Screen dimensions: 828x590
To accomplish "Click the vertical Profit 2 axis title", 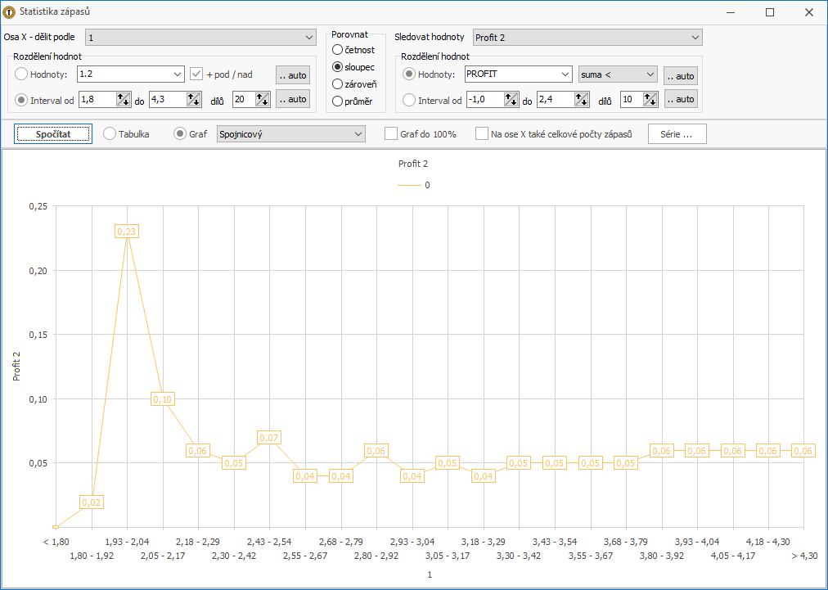I will [x=16, y=366].
